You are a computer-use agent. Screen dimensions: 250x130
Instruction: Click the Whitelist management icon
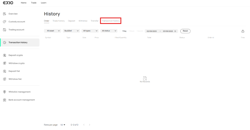pos(5,92)
